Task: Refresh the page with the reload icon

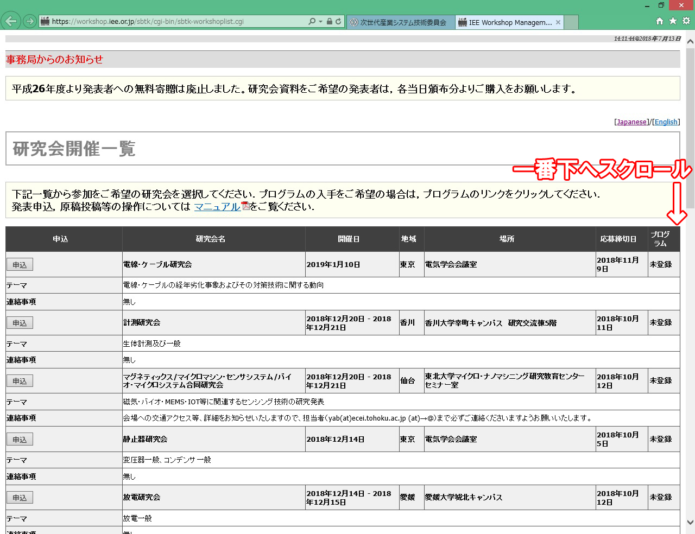Action: (x=338, y=21)
